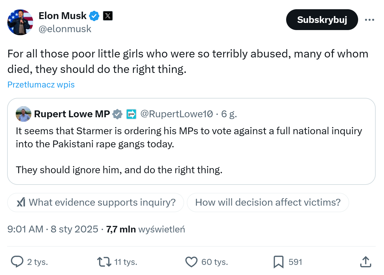Image resolution: width=384 pixels, height=275 pixels.
Task: Open Elon Musk's profile picture
Action: click(20, 22)
